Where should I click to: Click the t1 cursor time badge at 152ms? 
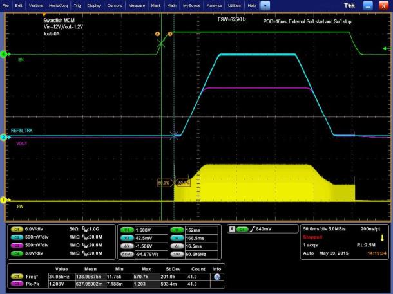coord(177,230)
